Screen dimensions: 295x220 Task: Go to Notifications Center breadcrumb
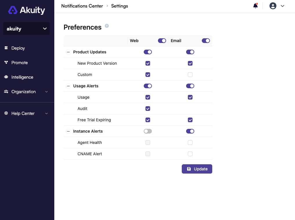[x=82, y=6]
